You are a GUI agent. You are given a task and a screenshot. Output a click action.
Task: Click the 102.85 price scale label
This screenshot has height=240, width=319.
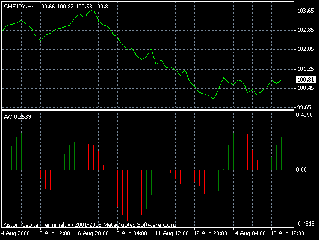(305, 30)
